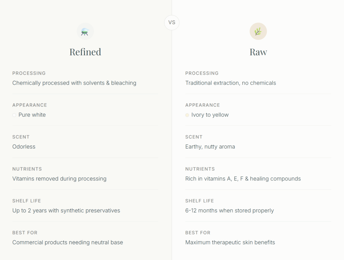Click the 'Odorless' scent value
Image resolution: width=344 pixels, height=260 pixels.
(24, 147)
